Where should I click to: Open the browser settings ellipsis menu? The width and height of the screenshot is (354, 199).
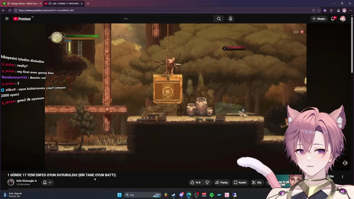tap(350, 10)
